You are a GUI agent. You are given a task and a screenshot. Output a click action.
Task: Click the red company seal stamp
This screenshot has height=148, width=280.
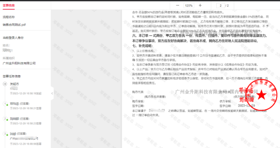tap(261, 95)
